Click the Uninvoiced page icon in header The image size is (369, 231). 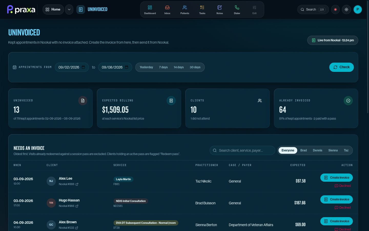click(x=81, y=9)
